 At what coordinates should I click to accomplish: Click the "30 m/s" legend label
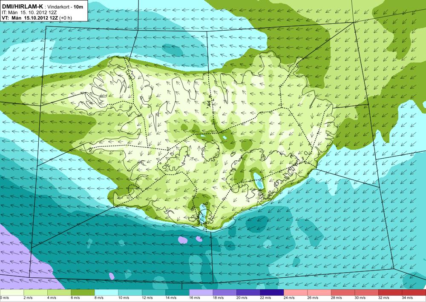(360, 298)
